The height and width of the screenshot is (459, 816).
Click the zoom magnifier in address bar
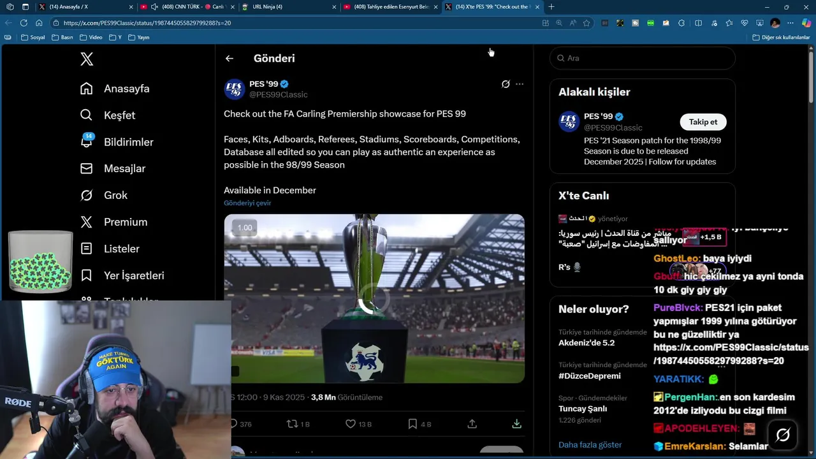[559, 23]
